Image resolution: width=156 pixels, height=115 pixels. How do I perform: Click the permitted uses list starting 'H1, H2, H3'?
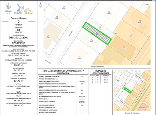click(x=18, y=51)
